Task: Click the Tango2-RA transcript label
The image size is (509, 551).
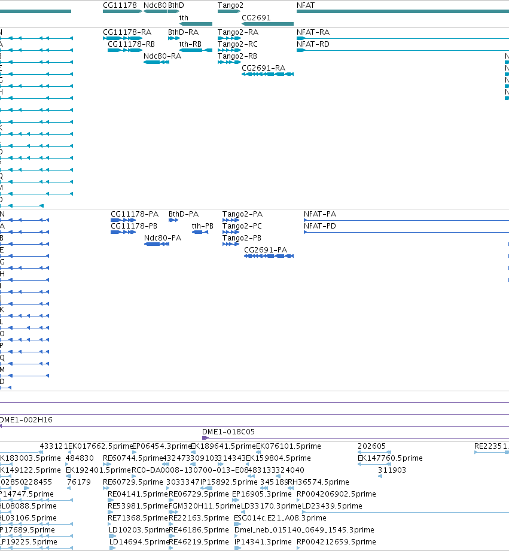Action: point(238,32)
